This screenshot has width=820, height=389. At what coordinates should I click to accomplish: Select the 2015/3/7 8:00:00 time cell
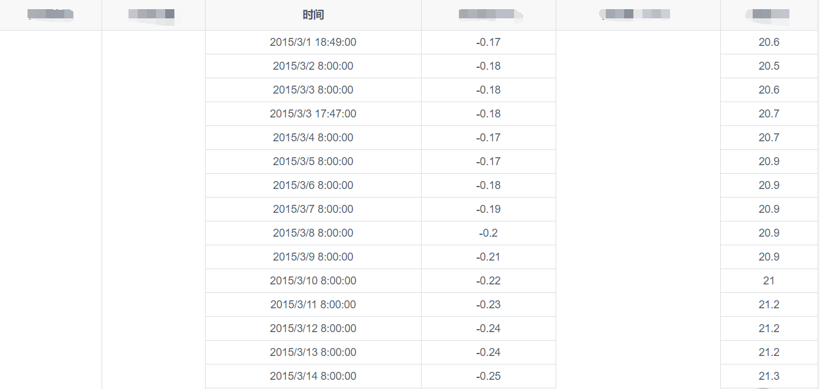(x=313, y=209)
